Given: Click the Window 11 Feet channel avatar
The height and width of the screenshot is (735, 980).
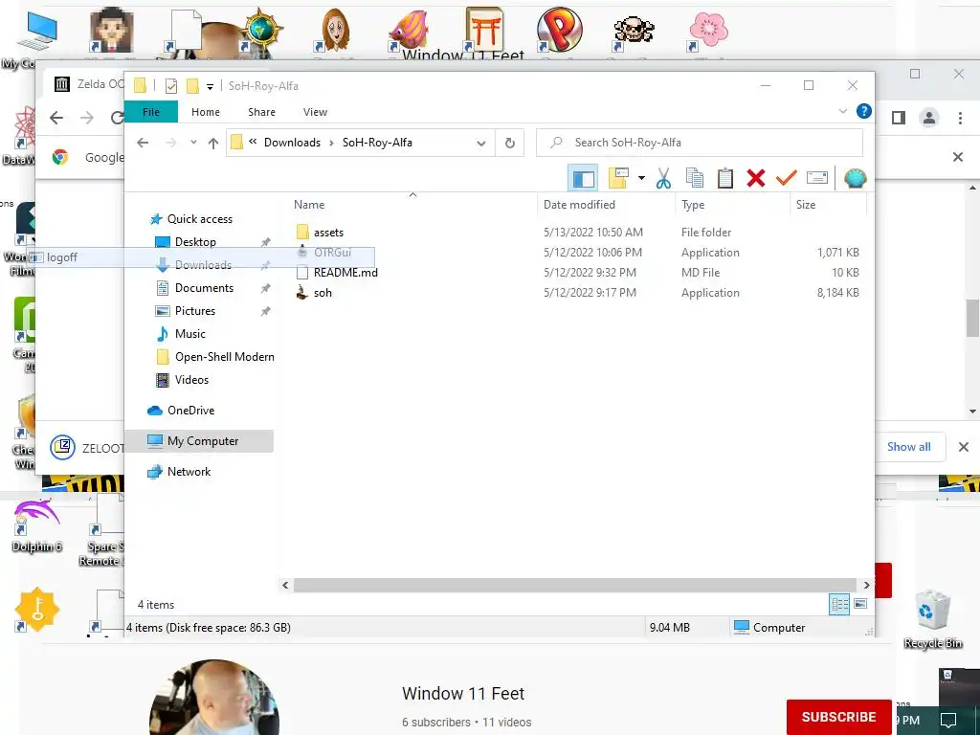Looking at the screenshot, I should tap(213, 697).
